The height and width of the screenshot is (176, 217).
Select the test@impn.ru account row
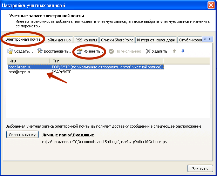[20, 72]
